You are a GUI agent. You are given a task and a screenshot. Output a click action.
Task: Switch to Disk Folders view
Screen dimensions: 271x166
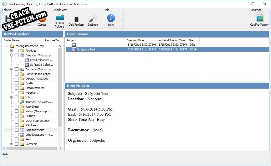click(x=76, y=21)
